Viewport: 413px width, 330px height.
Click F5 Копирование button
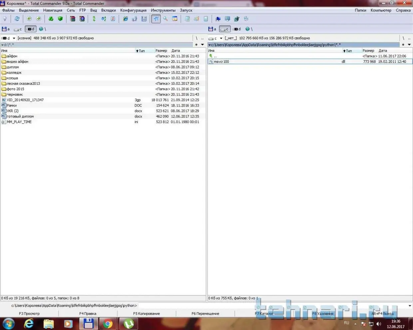147,313
